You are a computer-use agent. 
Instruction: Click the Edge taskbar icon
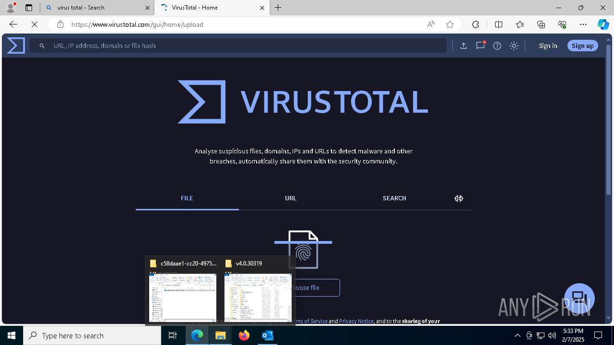click(197, 335)
